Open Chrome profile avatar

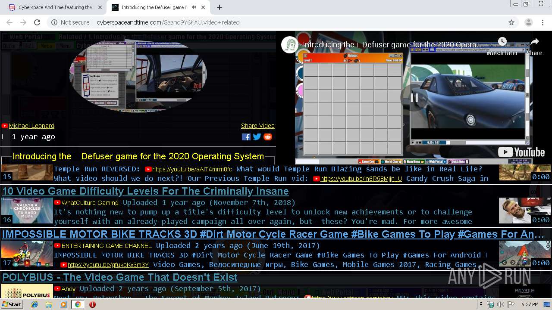coord(528,22)
